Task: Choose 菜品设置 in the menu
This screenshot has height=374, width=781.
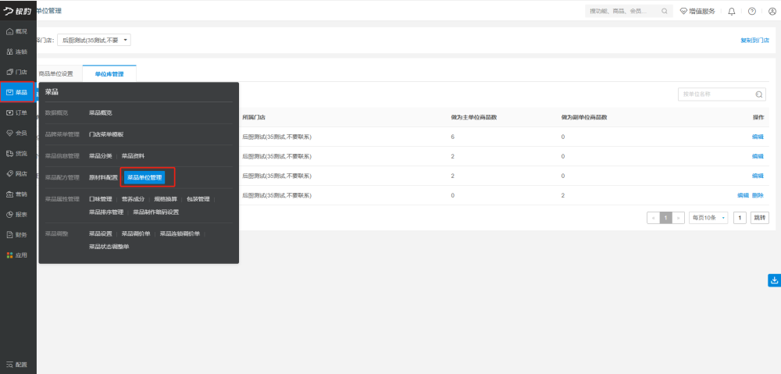Action: (101, 233)
